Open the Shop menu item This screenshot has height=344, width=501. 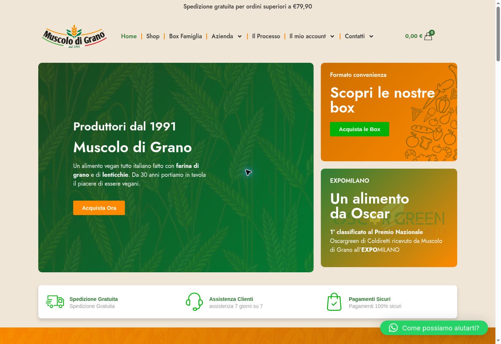(153, 36)
